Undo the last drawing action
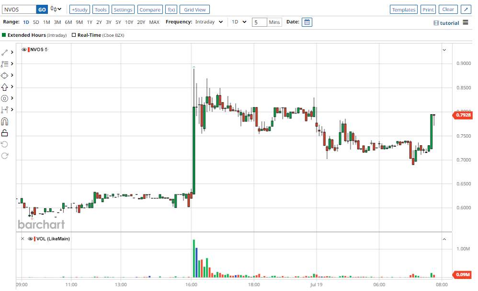478x291 pixels. 5,144
